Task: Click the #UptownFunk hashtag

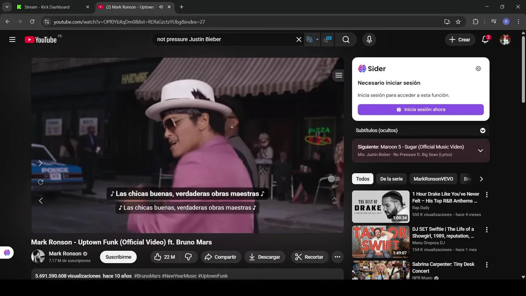Action: [213, 276]
